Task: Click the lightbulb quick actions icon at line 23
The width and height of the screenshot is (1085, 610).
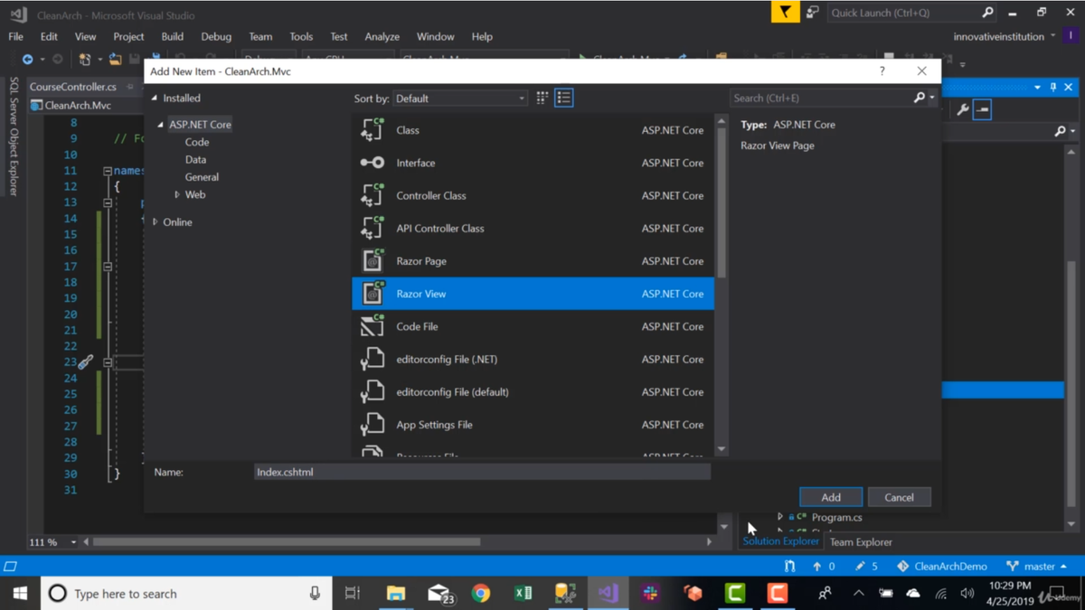Action: 85,362
